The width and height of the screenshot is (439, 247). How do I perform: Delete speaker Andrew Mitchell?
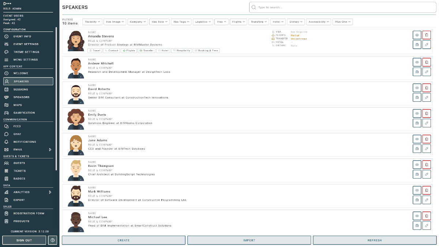pyautogui.click(x=427, y=62)
